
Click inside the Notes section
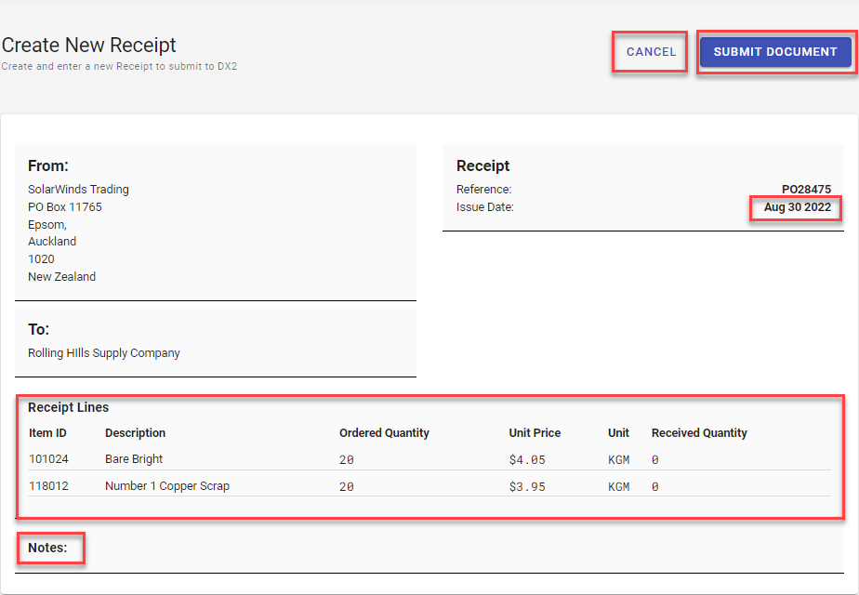pyautogui.click(x=48, y=549)
